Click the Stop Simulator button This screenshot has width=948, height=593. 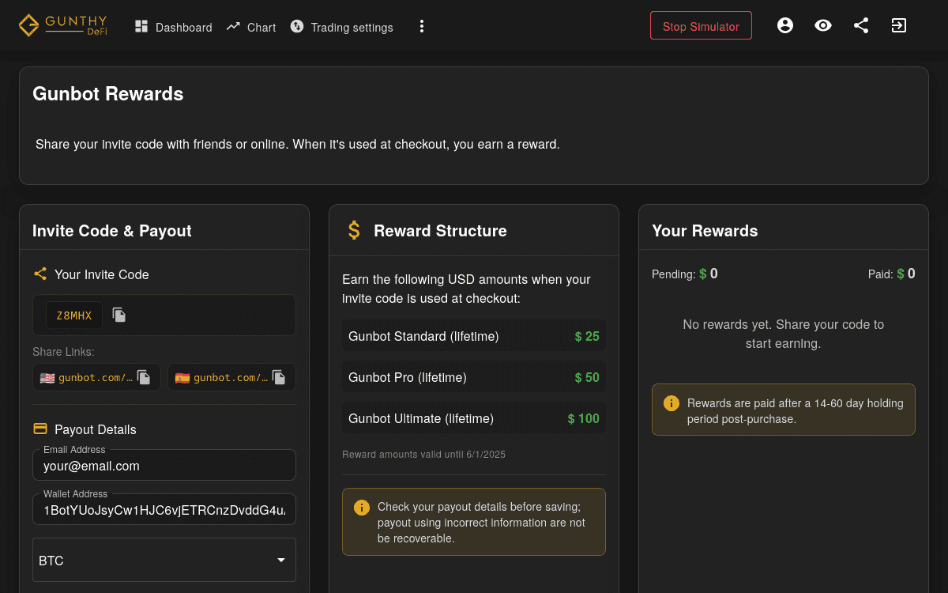[x=700, y=25]
